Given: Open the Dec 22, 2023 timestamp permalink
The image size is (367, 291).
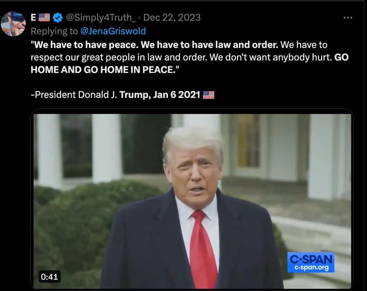Looking at the screenshot, I should 172,18.
